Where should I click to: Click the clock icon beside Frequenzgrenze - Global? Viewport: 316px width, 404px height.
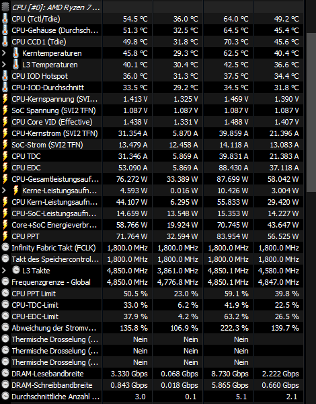(5, 281)
